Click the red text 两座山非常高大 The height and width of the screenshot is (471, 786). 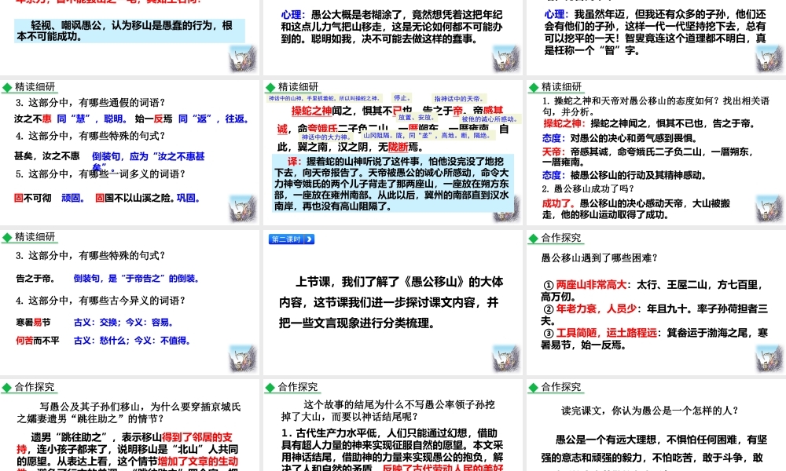pos(592,285)
